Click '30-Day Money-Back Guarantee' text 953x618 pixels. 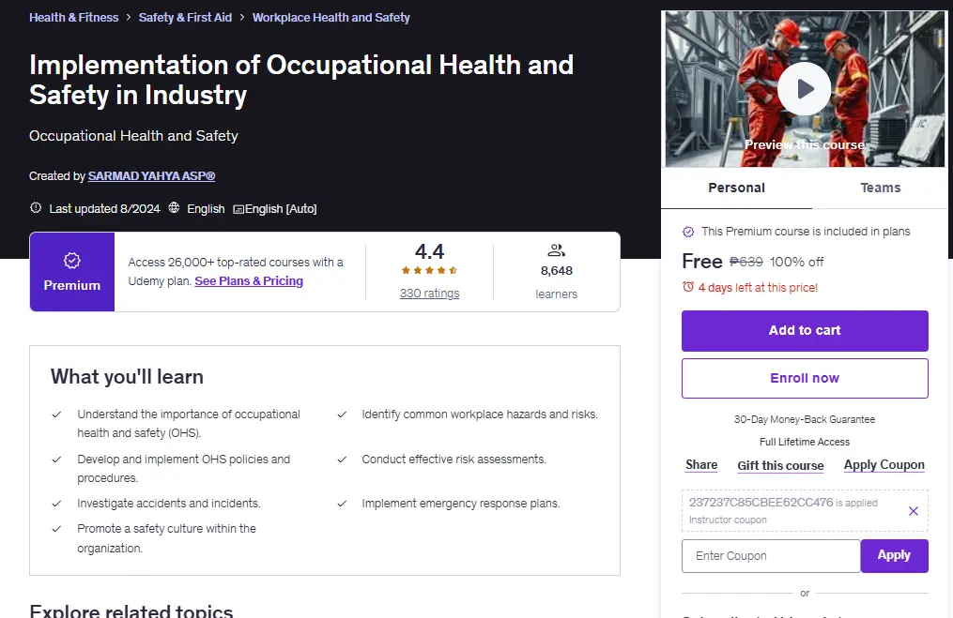click(805, 419)
